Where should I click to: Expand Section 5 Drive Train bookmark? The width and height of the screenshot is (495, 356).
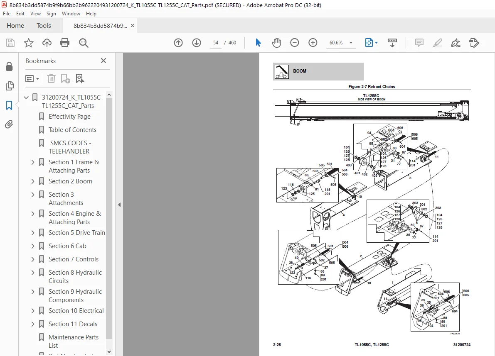(x=33, y=233)
